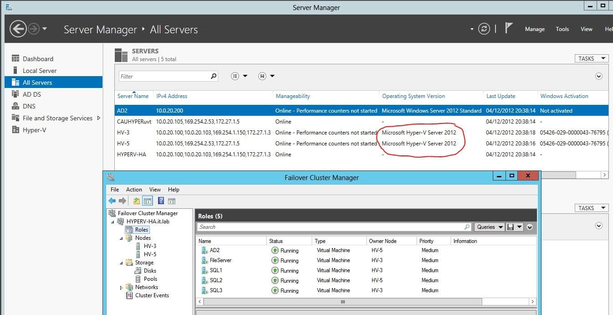Click the filter search magnifier icon

pos(214,76)
